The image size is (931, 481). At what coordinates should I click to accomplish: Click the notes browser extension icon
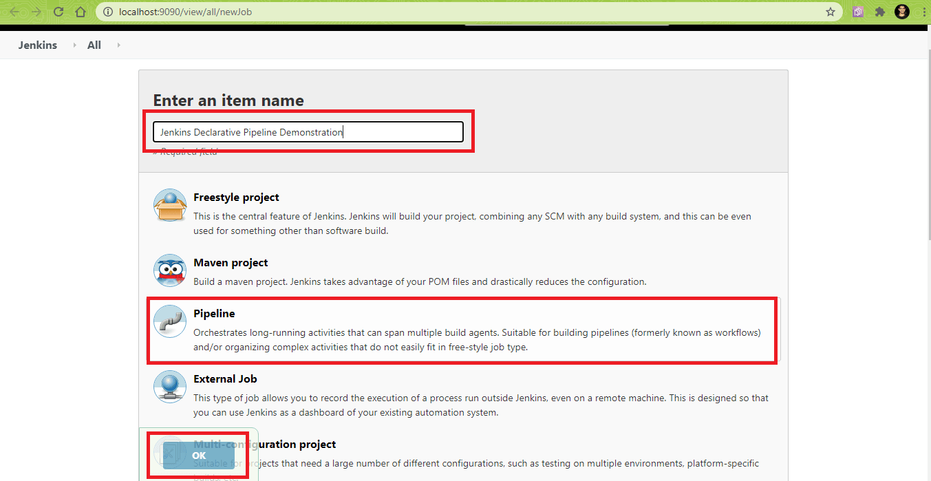(858, 12)
